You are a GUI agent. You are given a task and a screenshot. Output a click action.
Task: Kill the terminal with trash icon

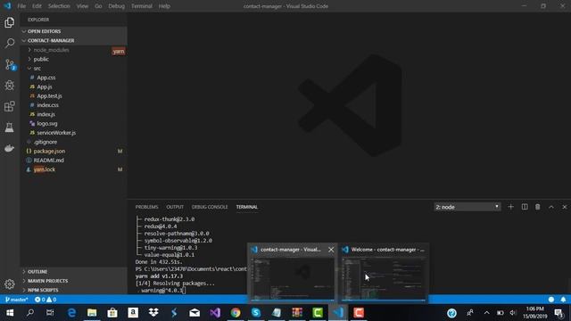click(x=537, y=207)
